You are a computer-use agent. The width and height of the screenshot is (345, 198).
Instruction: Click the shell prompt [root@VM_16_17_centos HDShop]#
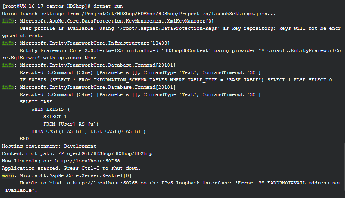46,7
